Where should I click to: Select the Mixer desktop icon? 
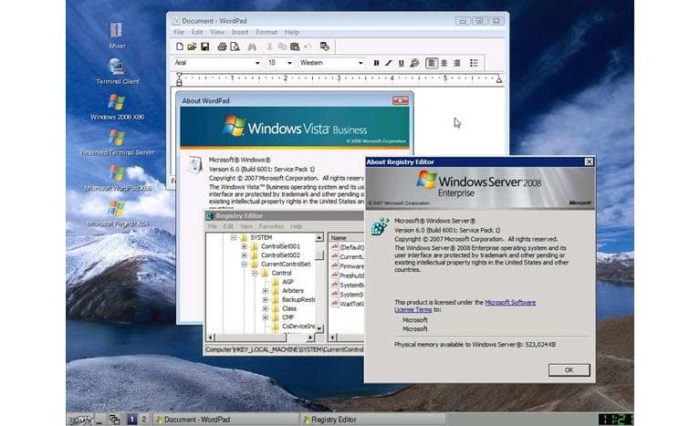(x=117, y=36)
